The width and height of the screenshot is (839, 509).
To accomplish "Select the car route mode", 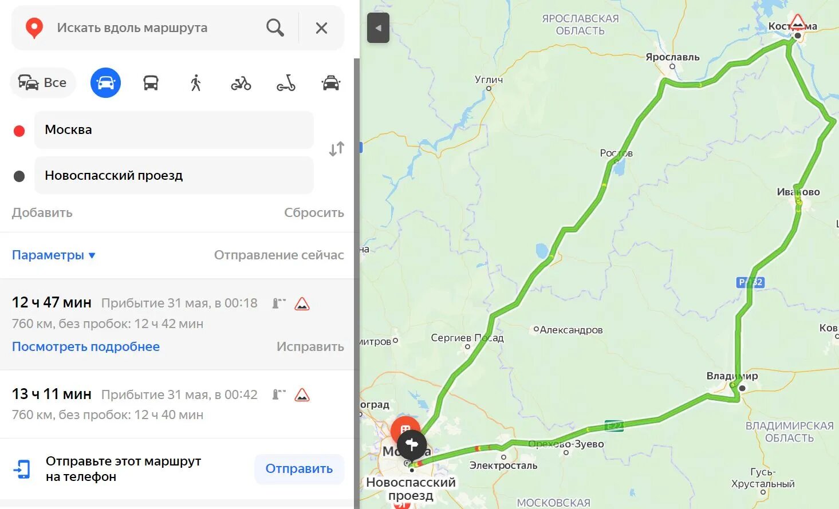I will (105, 83).
